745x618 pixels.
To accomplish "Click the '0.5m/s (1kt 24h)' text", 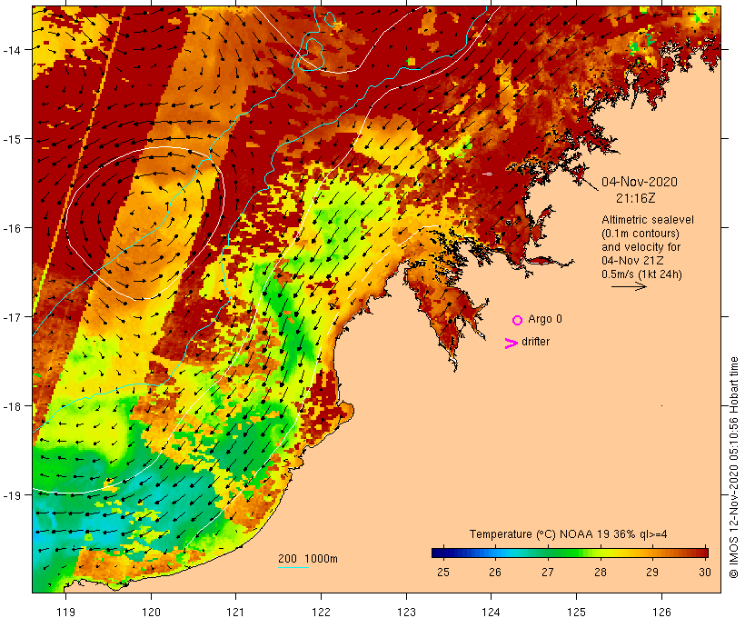I will 642,274.
